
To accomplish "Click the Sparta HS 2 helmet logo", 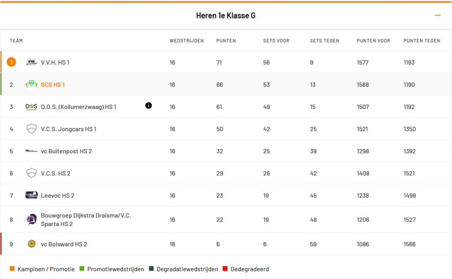I will click(x=31, y=219).
